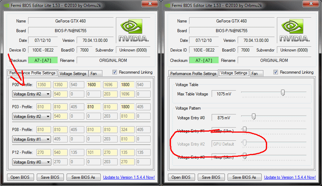Select Performance Profile Settings tab in left window
322x186 pixels.
click(x=33, y=73)
